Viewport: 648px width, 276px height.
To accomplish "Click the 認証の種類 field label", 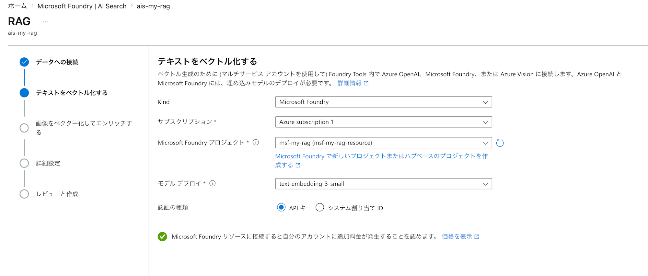I will click(173, 207).
